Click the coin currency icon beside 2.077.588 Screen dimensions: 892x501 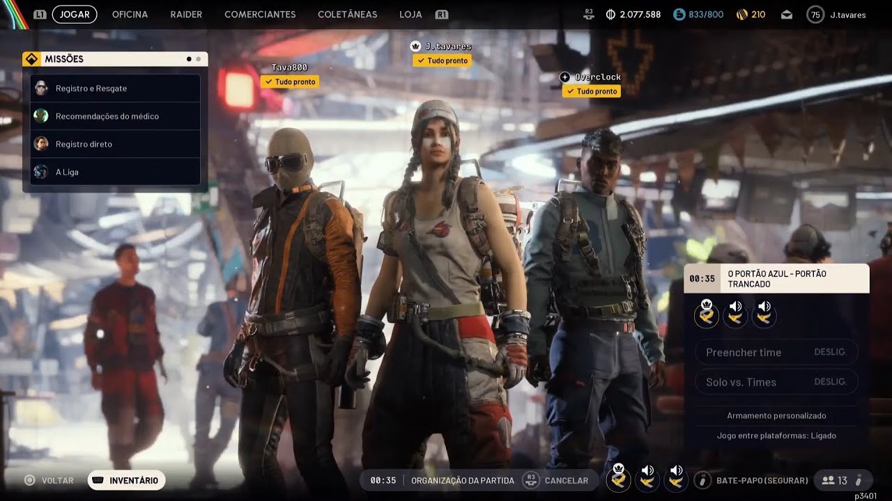(x=610, y=15)
